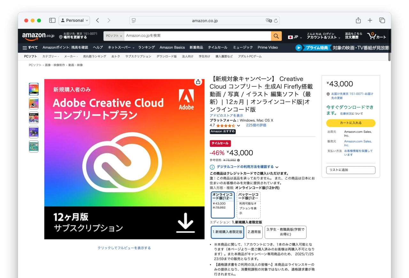Open the Safari tab overview icon
This screenshot has width=409, height=278.
pyautogui.click(x=382, y=20)
